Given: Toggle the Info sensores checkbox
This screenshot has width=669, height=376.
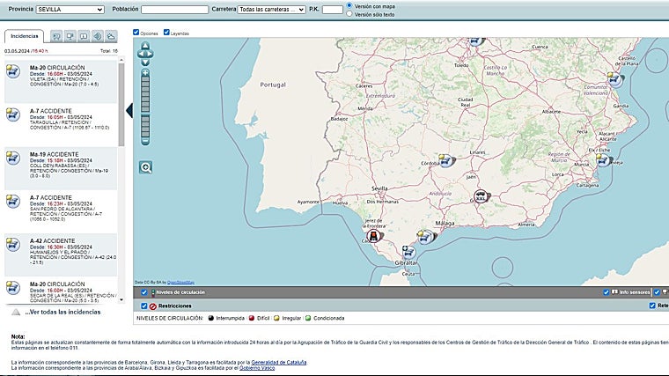Looking at the screenshot, I should (x=606, y=292).
